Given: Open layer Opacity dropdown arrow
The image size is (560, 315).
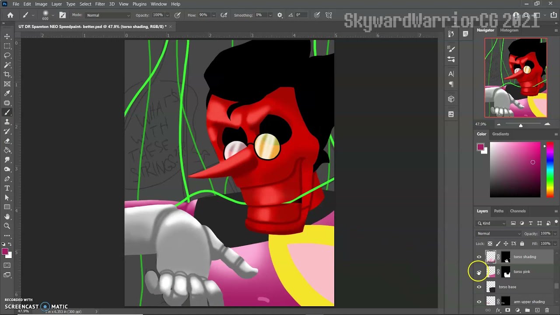Looking at the screenshot, I should pos(555,234).
